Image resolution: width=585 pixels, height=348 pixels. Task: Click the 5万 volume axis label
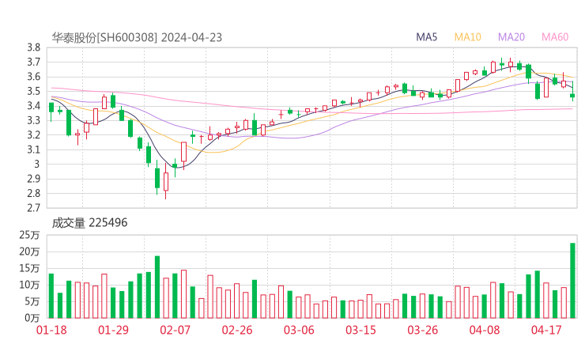click(32, 301)
